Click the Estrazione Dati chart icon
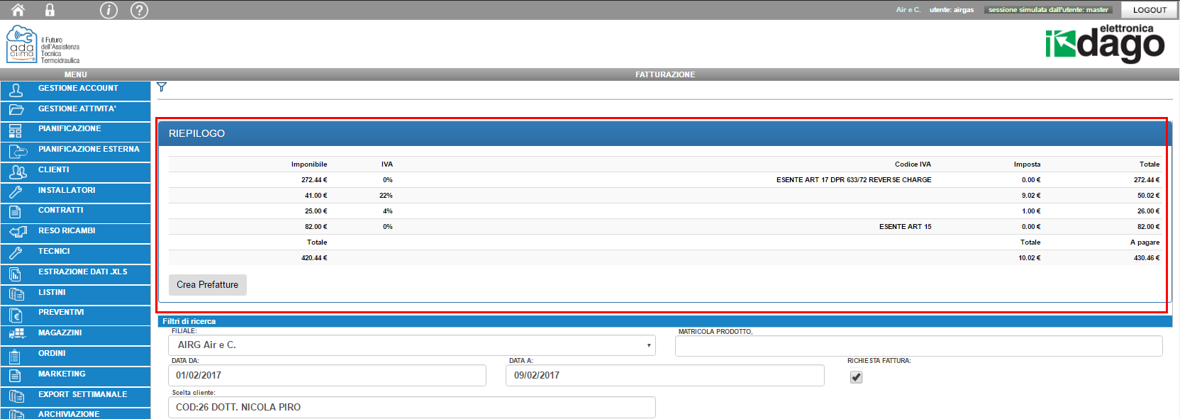The height and width of the screenshot is (419, 1180). click(x=16, y=274)
